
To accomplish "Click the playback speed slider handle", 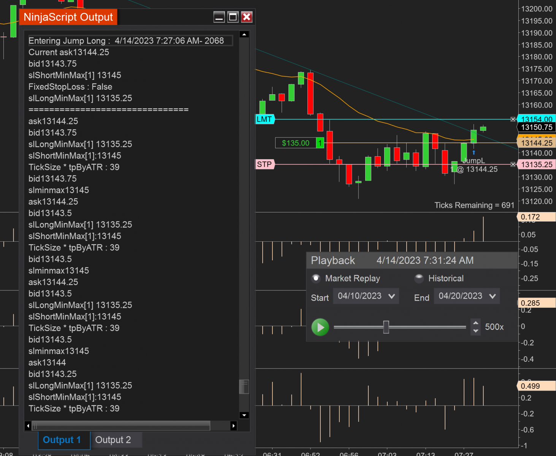I will [386, 327].
